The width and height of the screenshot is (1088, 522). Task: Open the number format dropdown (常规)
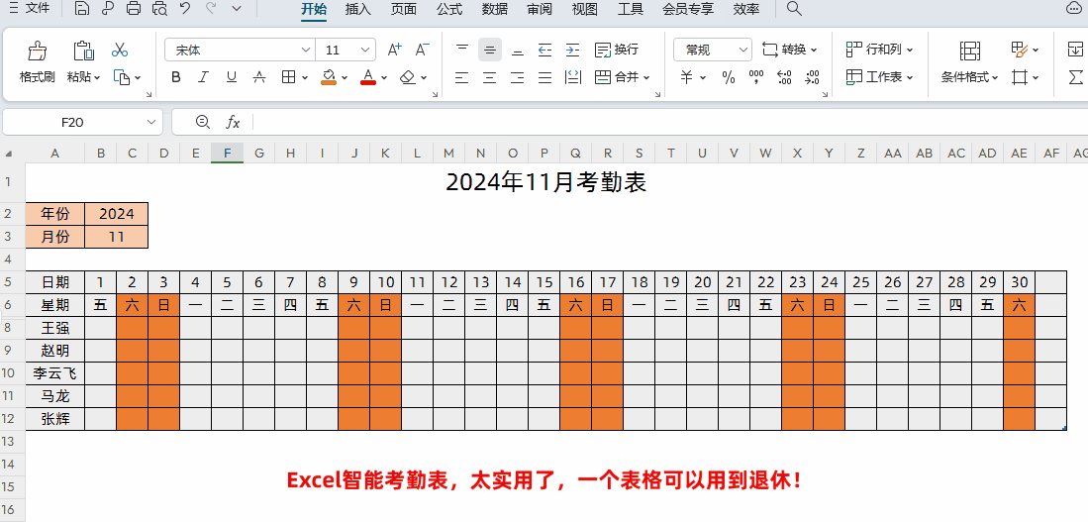743,50
